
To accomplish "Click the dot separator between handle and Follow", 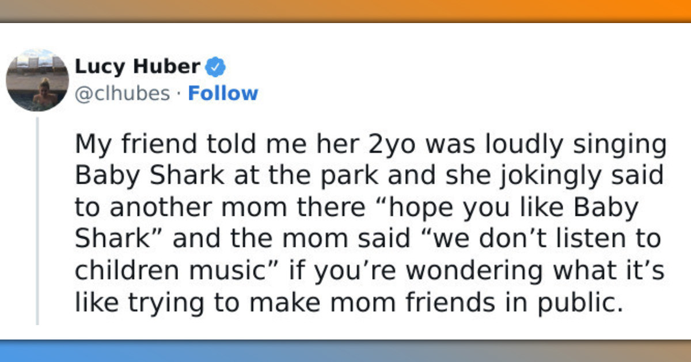I will [x=180, y=93].
